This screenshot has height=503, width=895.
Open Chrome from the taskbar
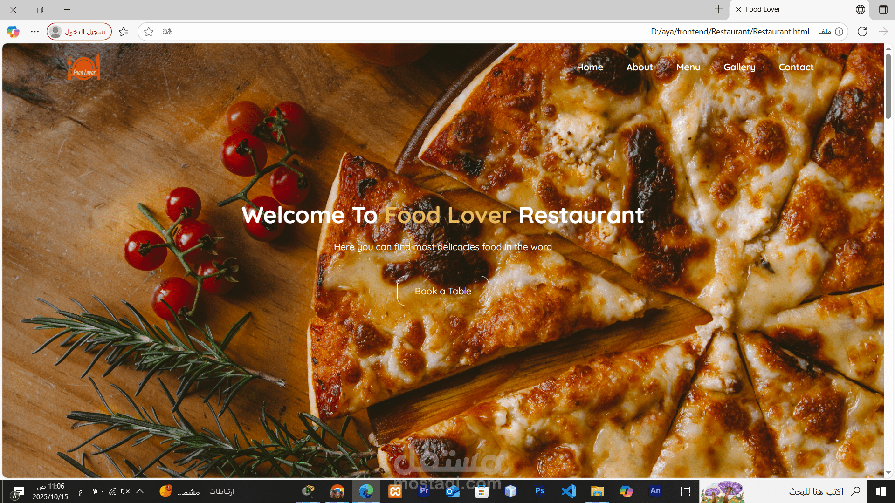coord(337,491)
